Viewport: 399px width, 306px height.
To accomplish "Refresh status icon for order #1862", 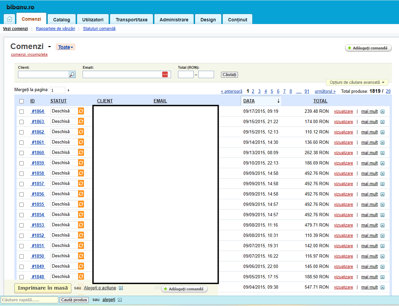I will point(81,132).
